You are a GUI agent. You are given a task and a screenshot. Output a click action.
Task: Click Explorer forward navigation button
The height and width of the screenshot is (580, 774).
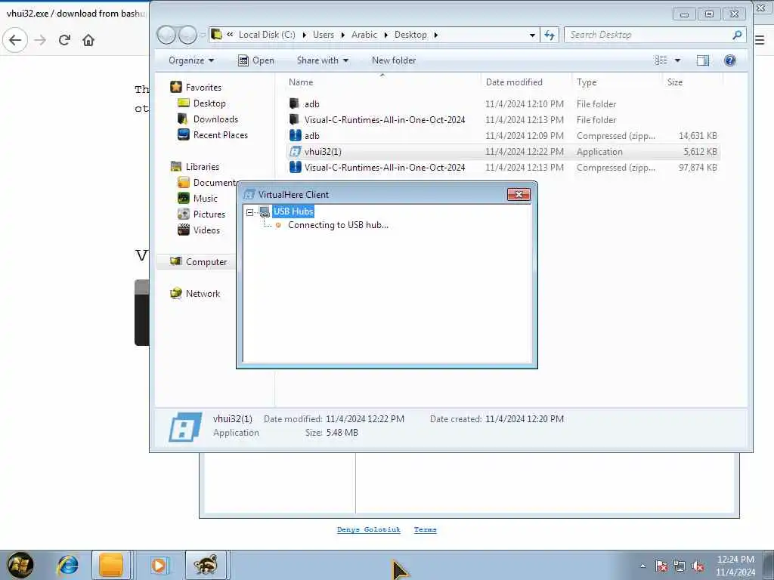[187, 35]
